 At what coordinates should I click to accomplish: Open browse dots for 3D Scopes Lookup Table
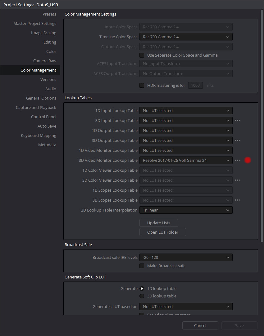[238, 200]
